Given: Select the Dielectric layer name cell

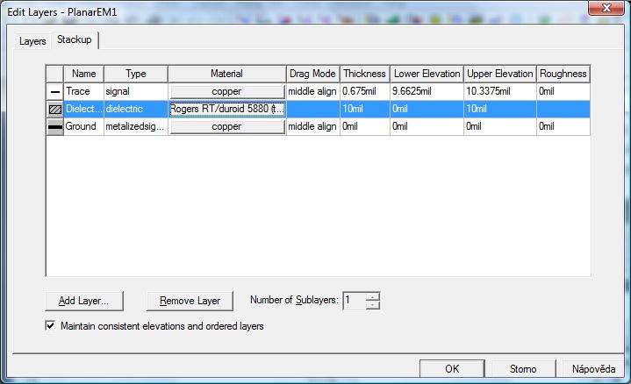Looking at the screenshot, I should click(x=83, y=109).
